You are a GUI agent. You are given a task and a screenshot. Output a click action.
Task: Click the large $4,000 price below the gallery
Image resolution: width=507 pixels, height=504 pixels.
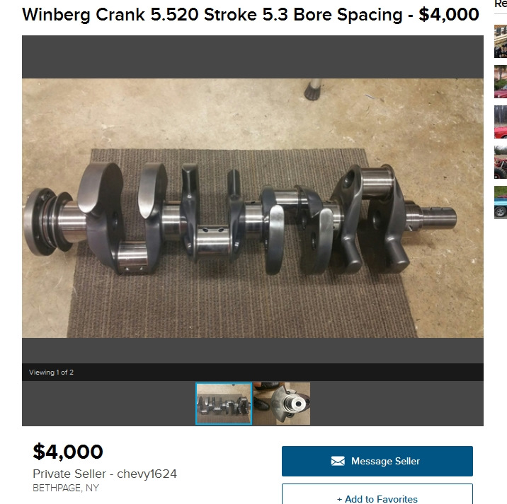(x=68, y=452)
